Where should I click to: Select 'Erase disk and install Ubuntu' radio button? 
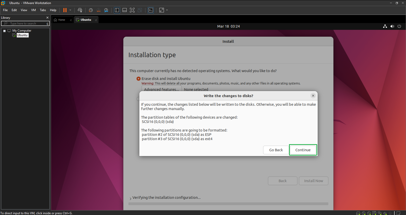click(x=139, y=79)
